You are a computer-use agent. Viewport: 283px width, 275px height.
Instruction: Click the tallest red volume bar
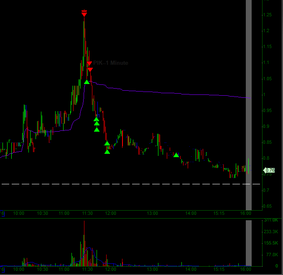[x=84, y=243]
